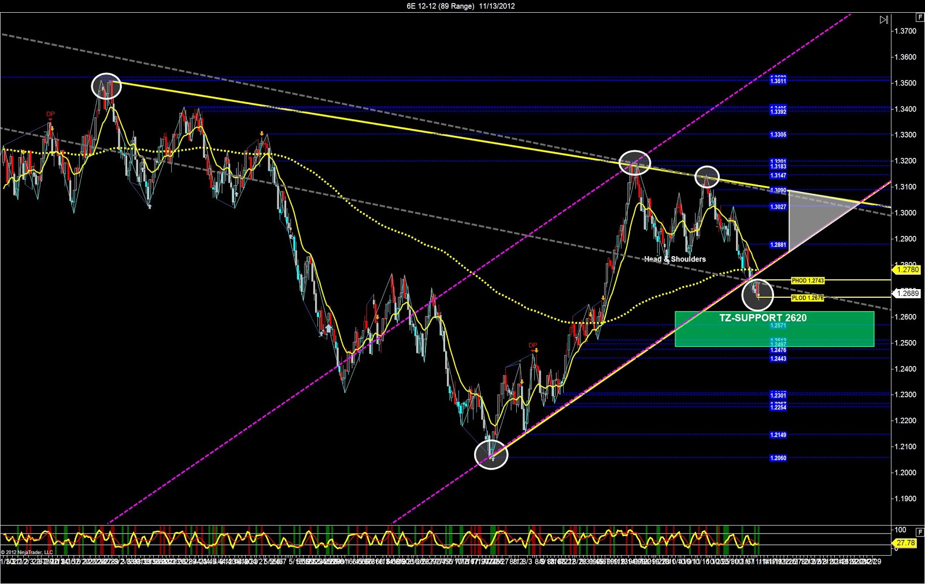Screen dimensions: 925x584
Task: Click the red DP signal above the August low
Action: 533,346
